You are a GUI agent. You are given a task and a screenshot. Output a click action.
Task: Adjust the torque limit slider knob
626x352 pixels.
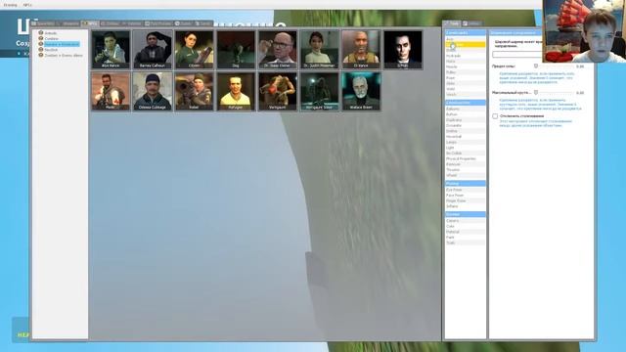click(x=536, y=93)
